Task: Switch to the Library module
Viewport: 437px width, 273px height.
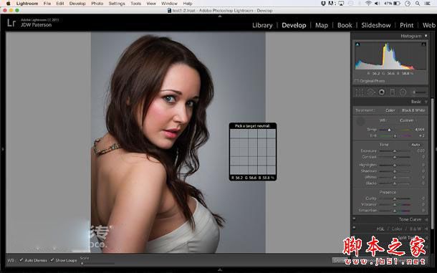Action: click(x=262, y=25)
